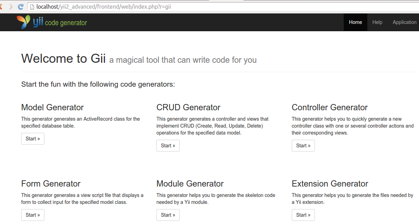Click Extension Generator files description
This screenshot has height=224, width=419.
(x=352, y=199)
